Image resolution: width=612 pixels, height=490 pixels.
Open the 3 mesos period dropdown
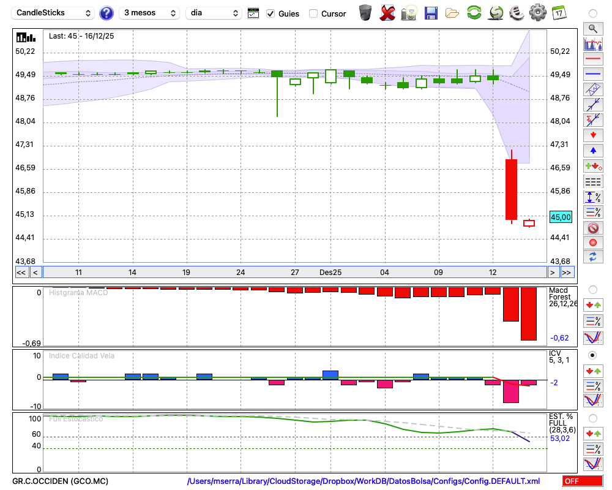[149, 13]
